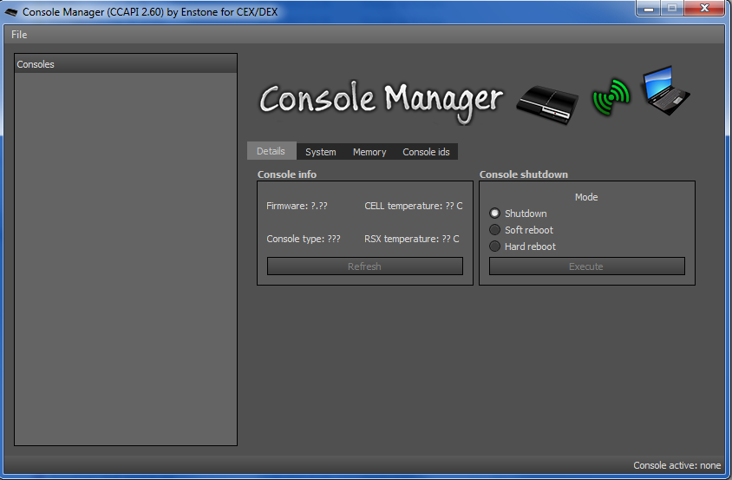Switch to the Details tab

pos(271,151)
